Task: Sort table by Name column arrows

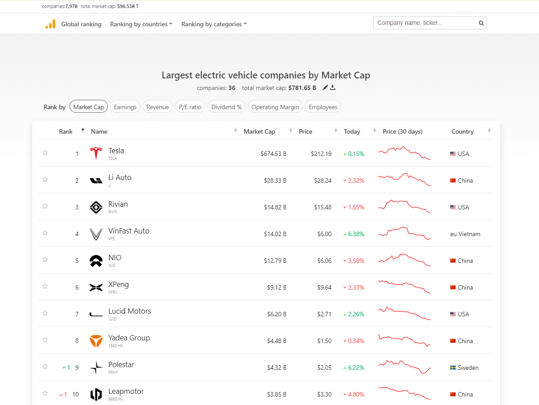Action: pyautogui.click(x=235, y=130)
